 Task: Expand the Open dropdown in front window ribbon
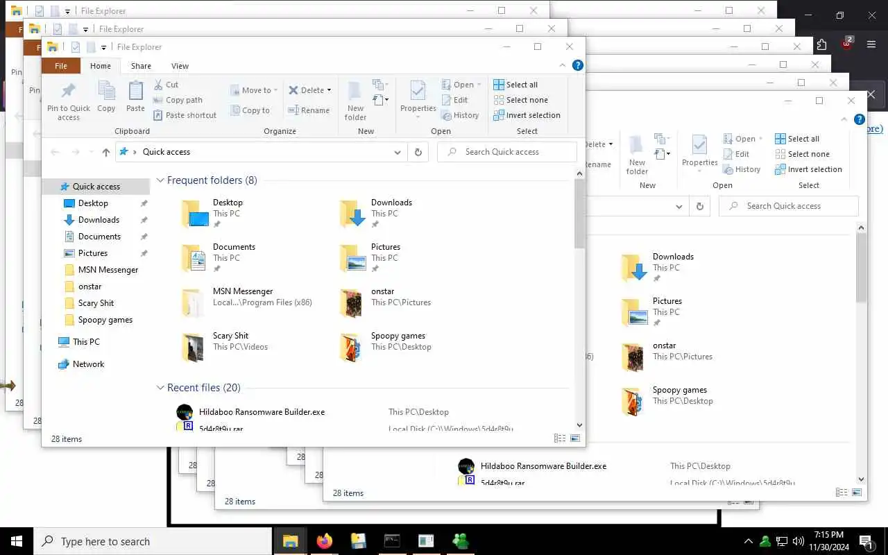(479, 85)
